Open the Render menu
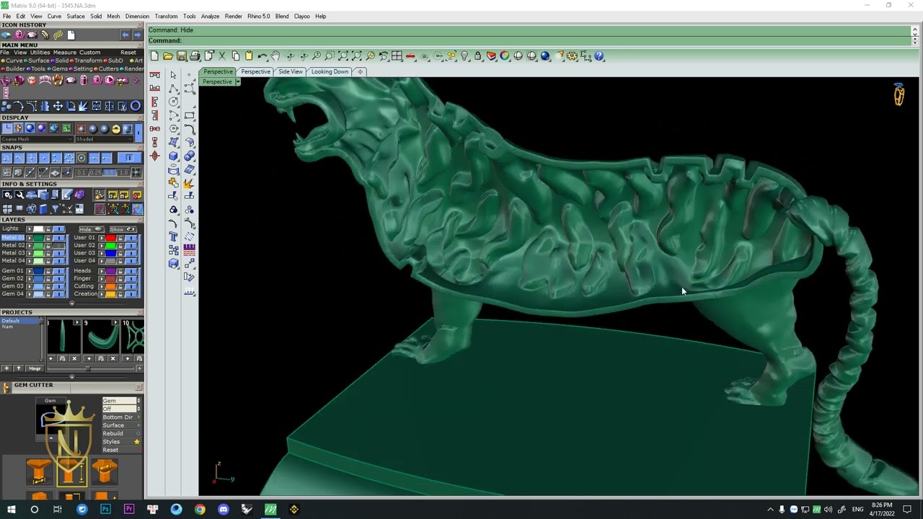 tap(233, 16)
